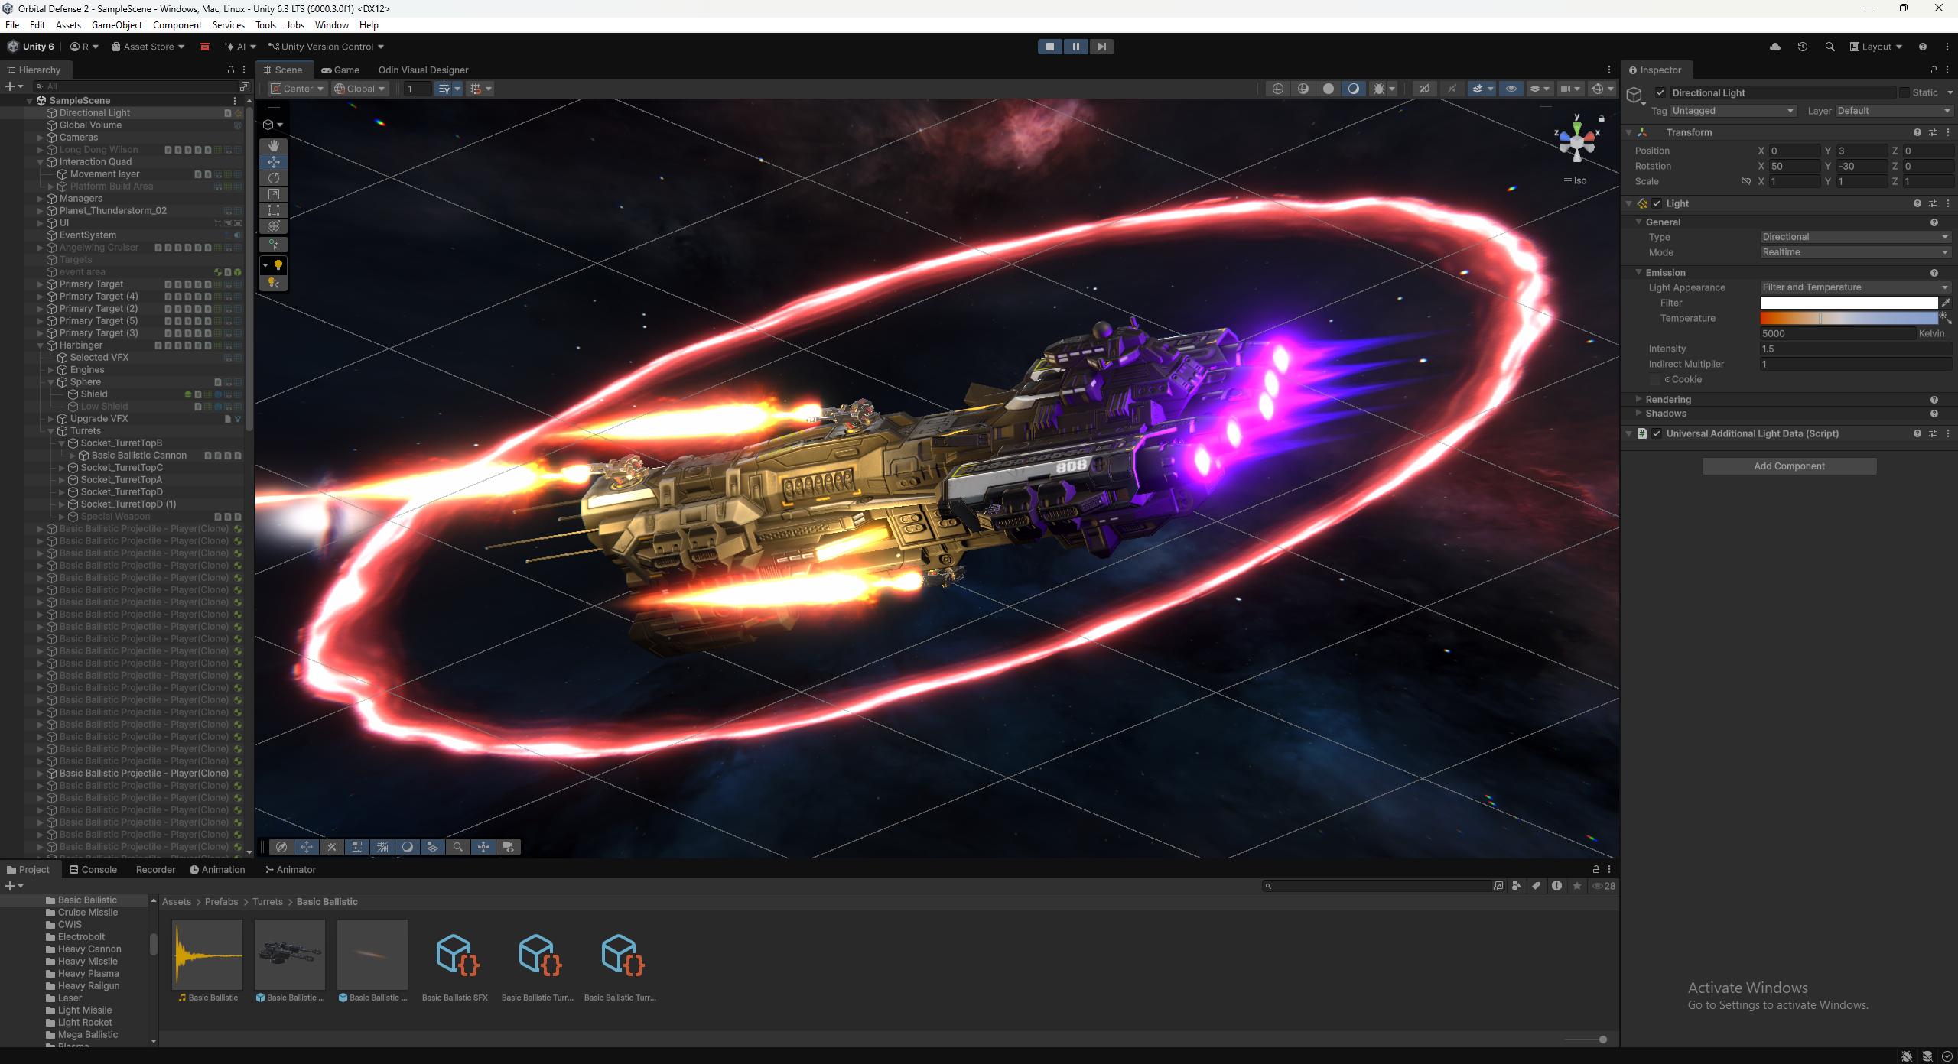Open the Light Type dropdown
The image size is (1958, 1064).
pyautogui.click(x=1854, y=237)
